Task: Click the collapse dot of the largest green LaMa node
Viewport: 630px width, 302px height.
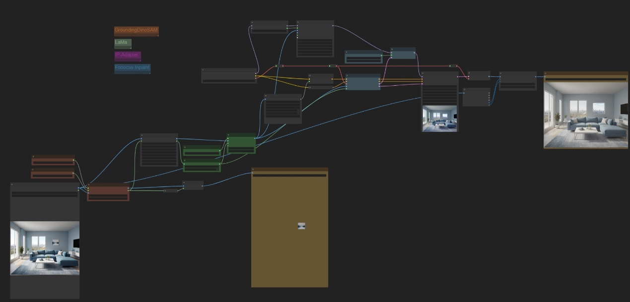Action: [x=229, y=135]
